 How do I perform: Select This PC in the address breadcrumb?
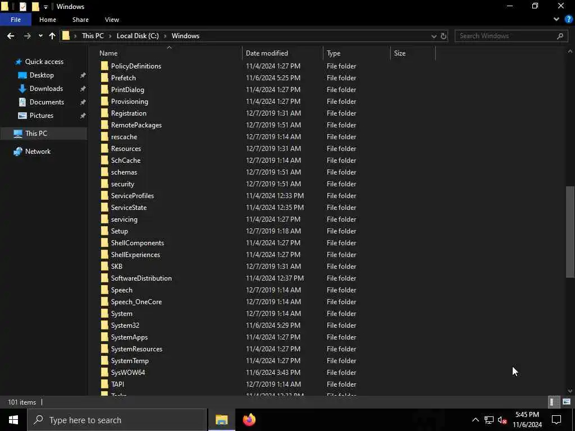coord(93,36)
